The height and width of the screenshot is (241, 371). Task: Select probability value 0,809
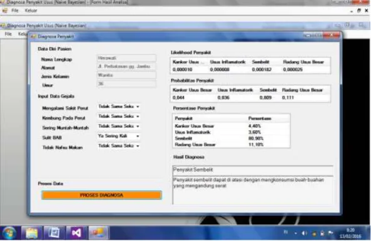tap(265, 98)
